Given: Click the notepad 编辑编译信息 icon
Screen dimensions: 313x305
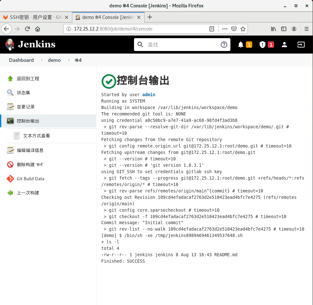Looking at the screenshot, I should pyautogui.click(x=10, y=150).
